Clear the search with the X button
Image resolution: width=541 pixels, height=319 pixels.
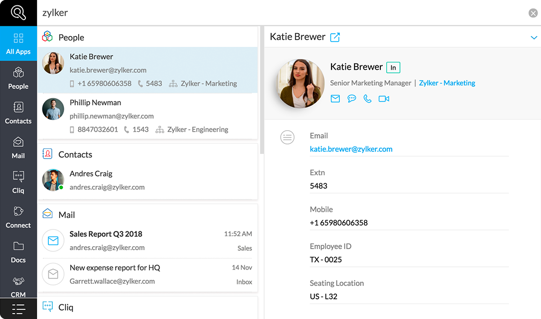pyautogui.click(x=533, y=13)
